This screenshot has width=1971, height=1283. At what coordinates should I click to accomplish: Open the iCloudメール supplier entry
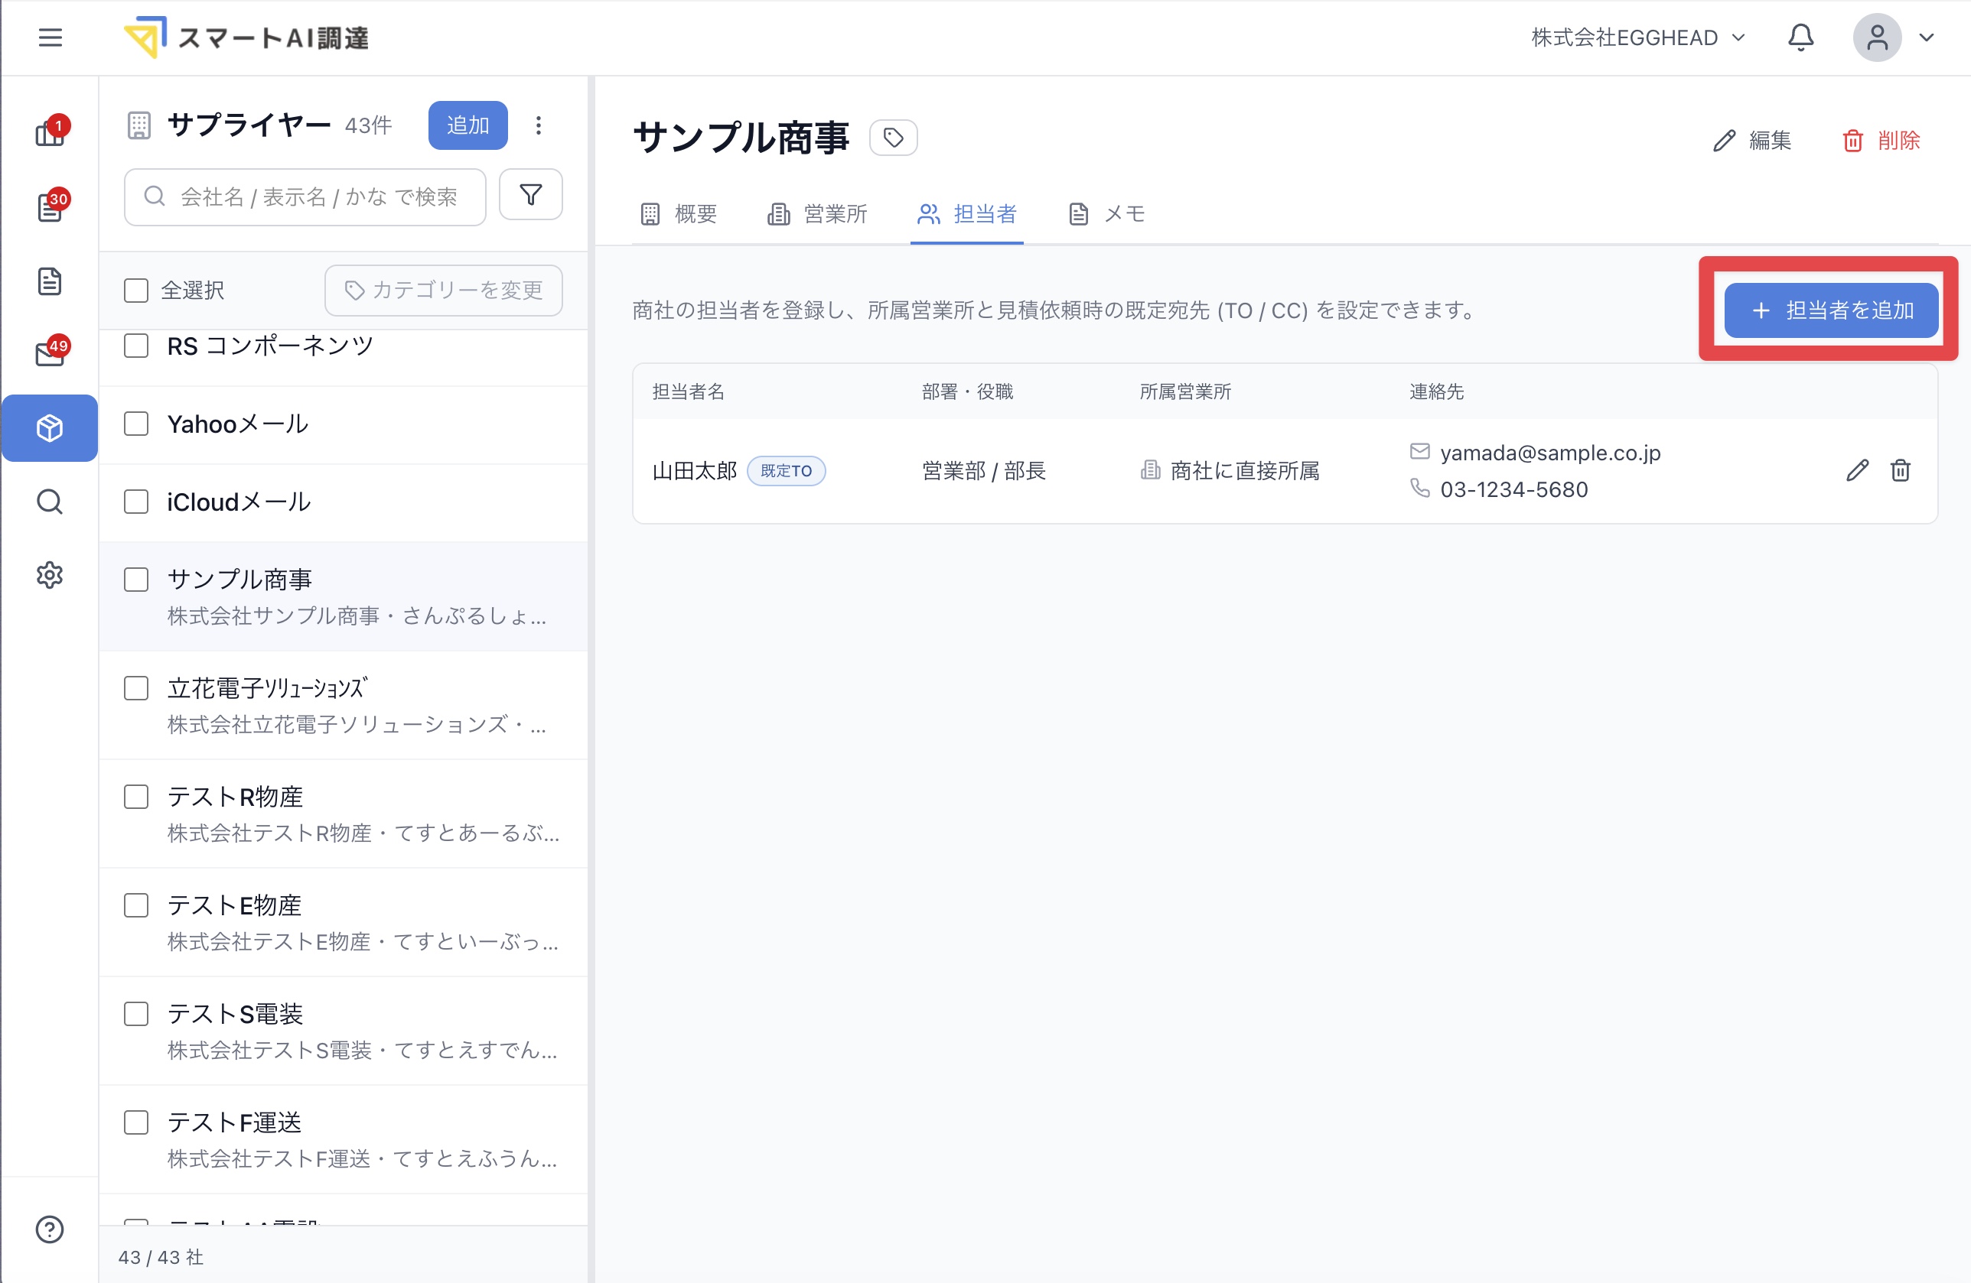click(343, 502)
